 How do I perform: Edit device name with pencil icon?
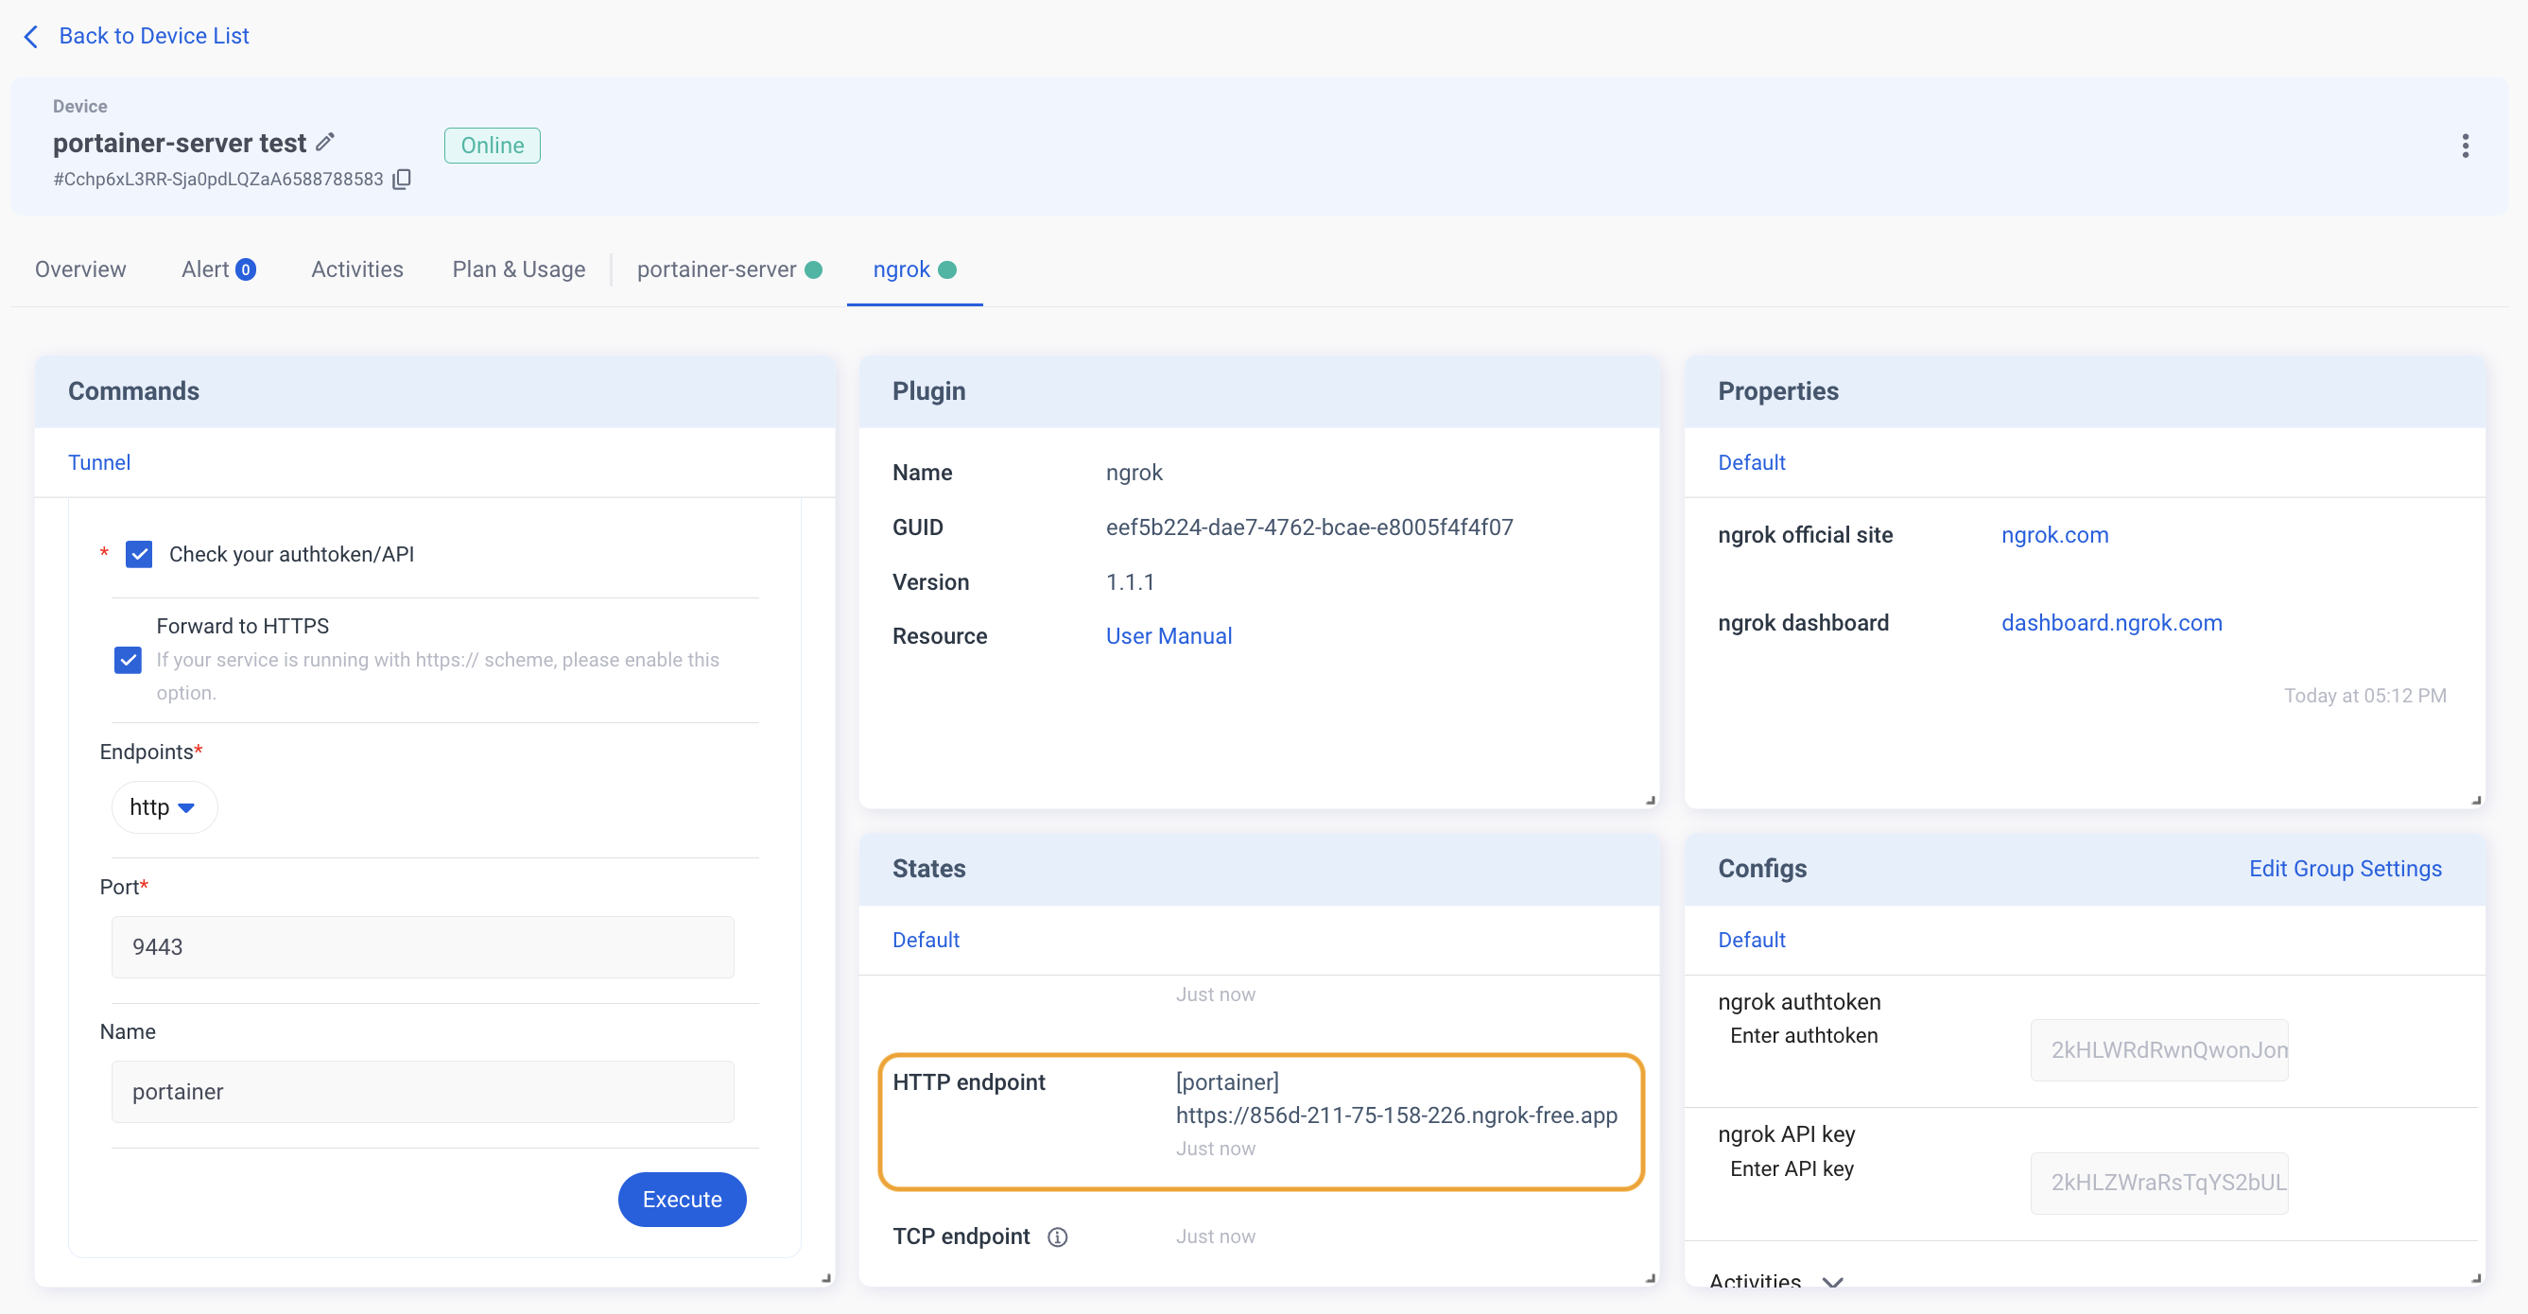(325, 143)
